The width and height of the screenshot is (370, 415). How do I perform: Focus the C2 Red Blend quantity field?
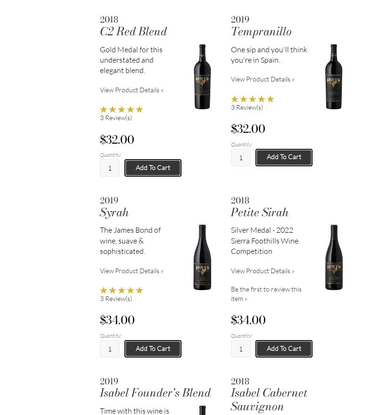coord(110,168)
